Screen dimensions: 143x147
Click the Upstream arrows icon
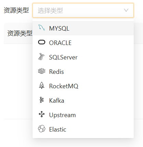41,114
